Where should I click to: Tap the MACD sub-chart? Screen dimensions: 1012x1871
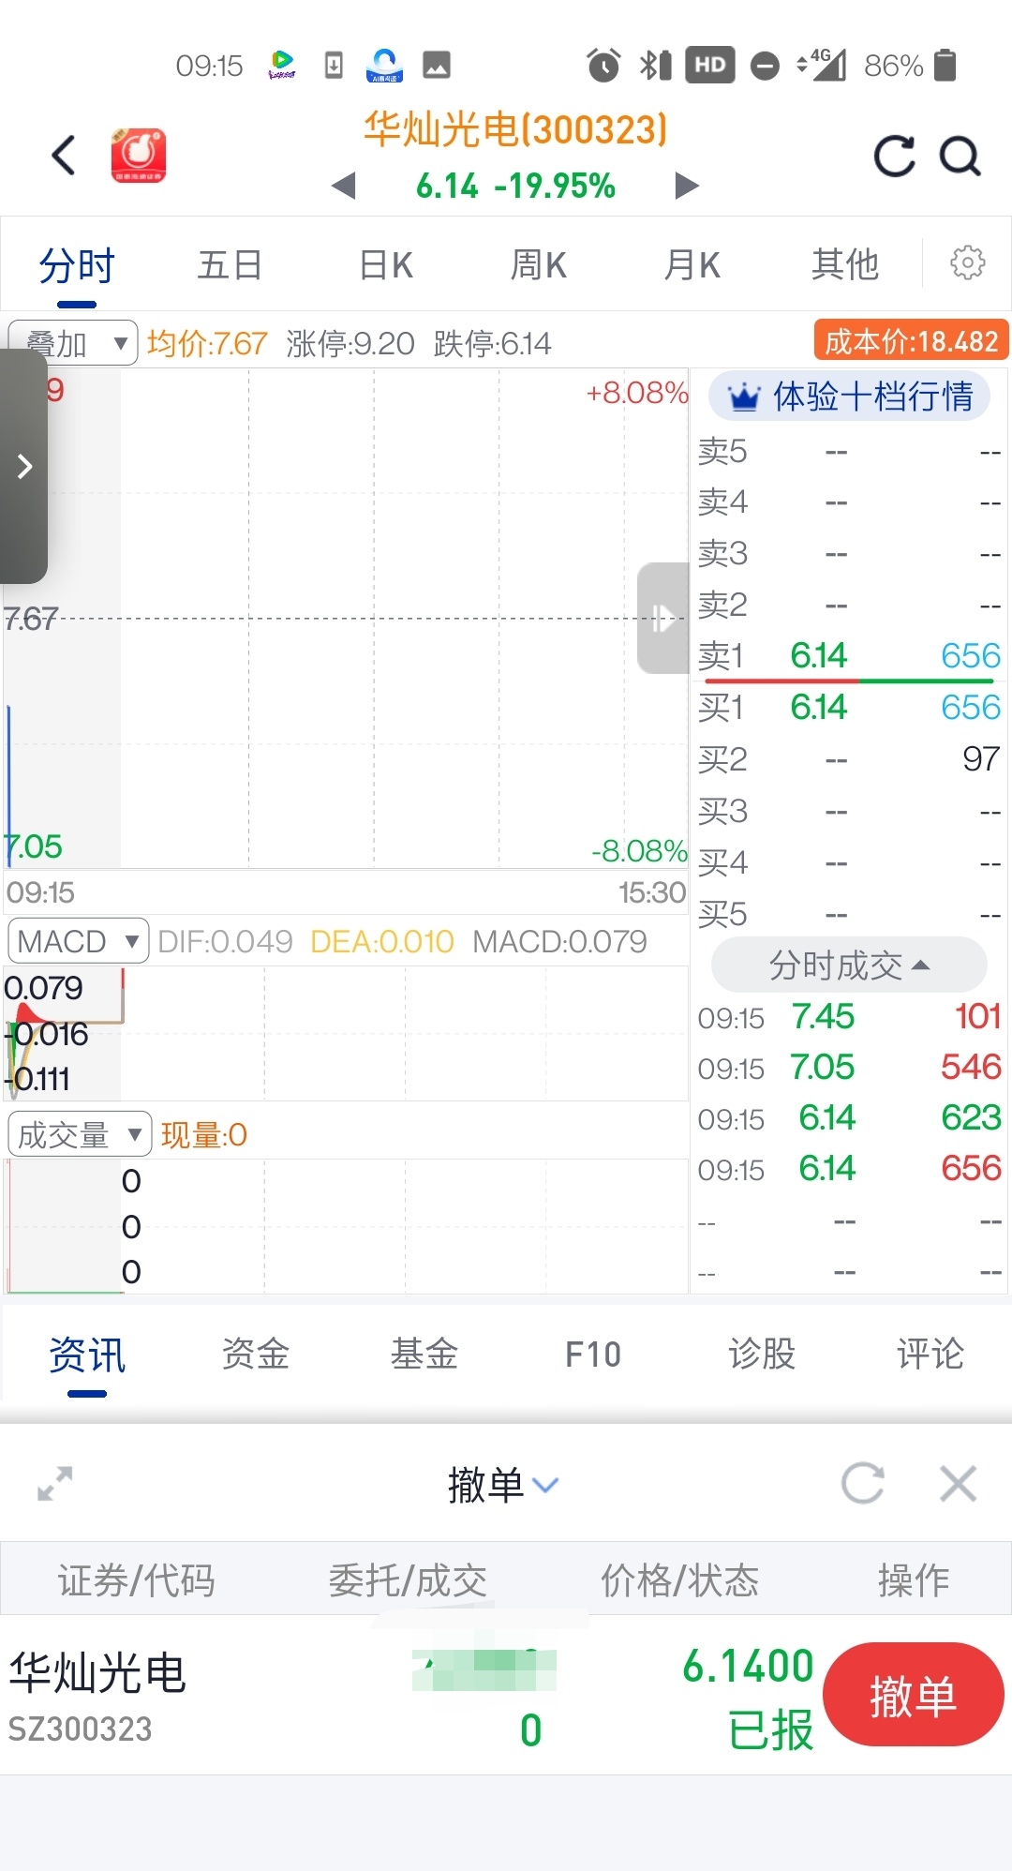point(347,1033)
